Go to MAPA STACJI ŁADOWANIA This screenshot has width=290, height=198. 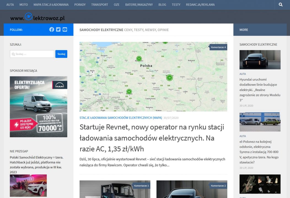pyautogui.click(x=51, y=5)
